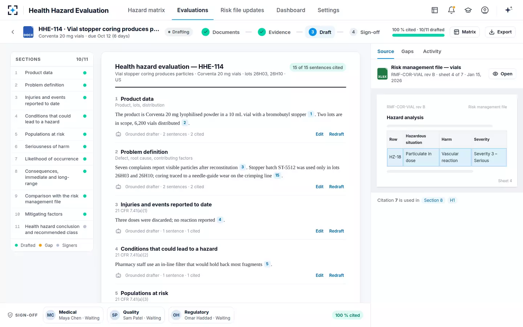
Task: Switch to the Gaps tab
Action: (408, 52)
